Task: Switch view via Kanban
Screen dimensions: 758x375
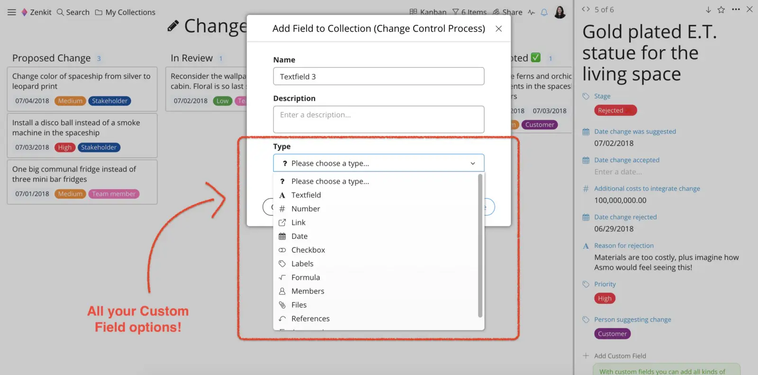Action: (x=428, y=12)
